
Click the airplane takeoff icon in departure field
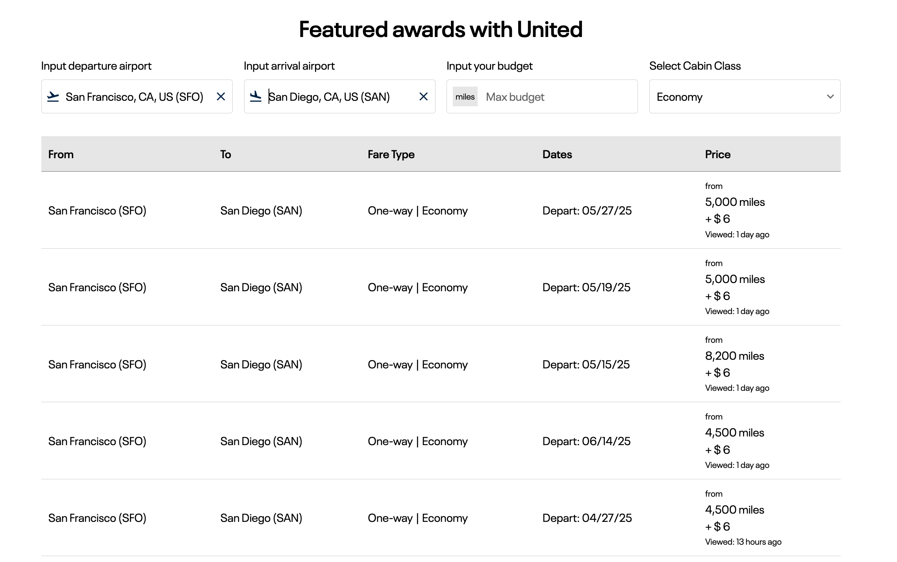pyautogui.click(x=54, y=96)
